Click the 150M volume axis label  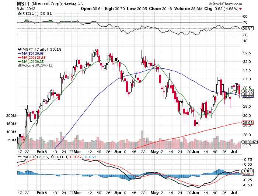pos(11,124)
